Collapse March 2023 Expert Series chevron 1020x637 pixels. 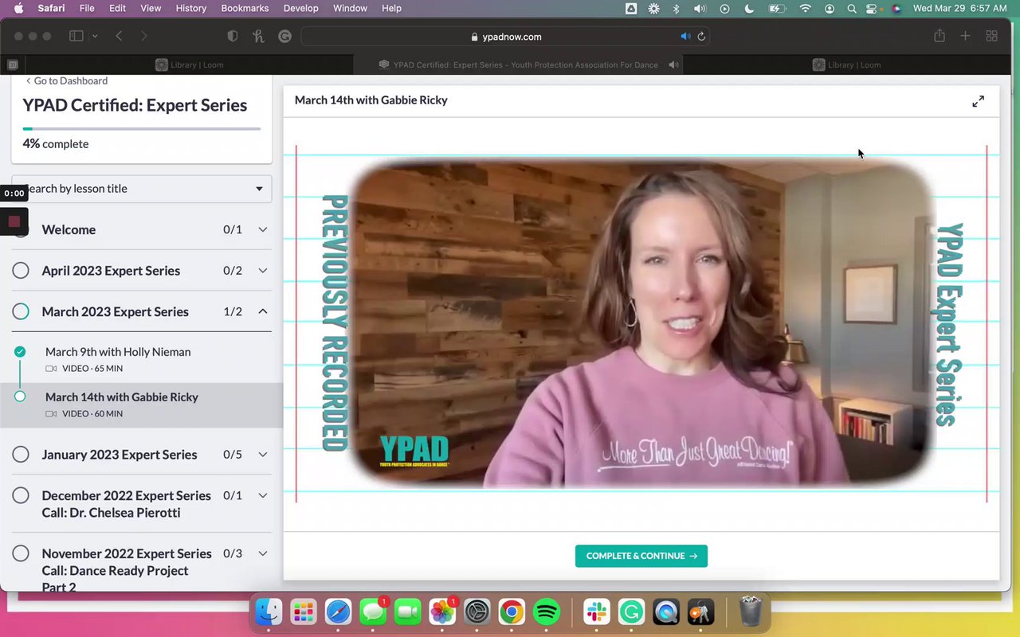click(262, 311)
